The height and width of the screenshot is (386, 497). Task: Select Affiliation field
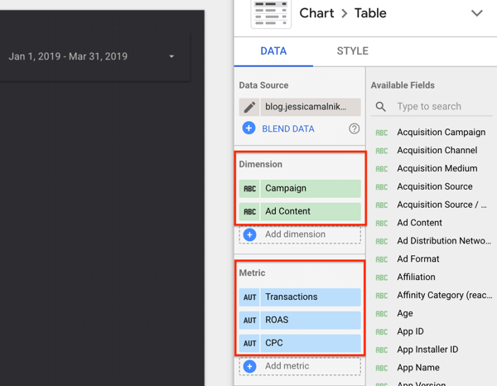pos(416,277)
